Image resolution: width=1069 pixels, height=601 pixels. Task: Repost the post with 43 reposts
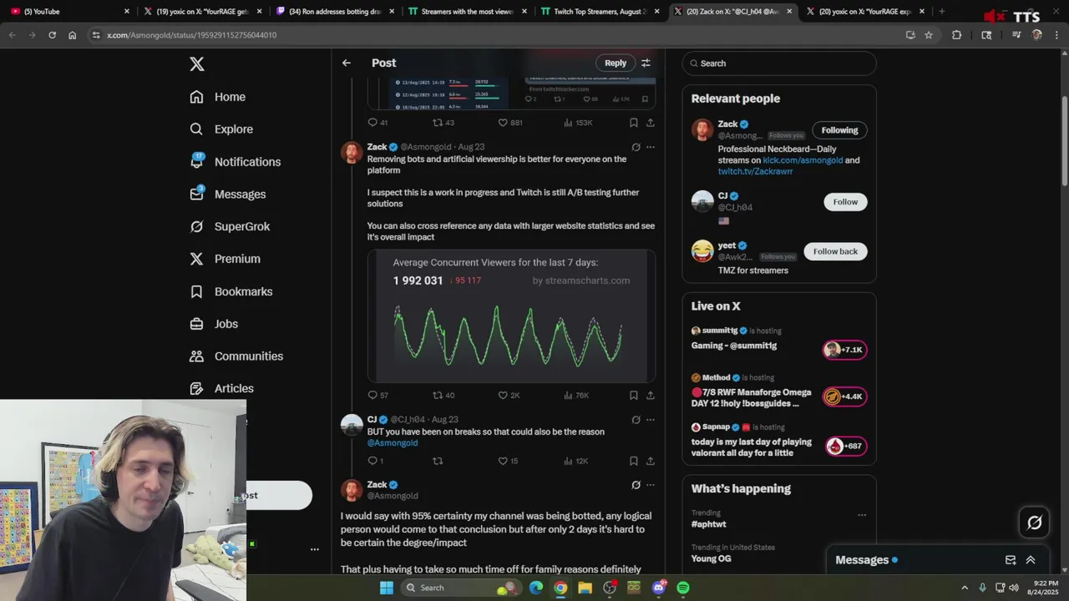[443, 123]
